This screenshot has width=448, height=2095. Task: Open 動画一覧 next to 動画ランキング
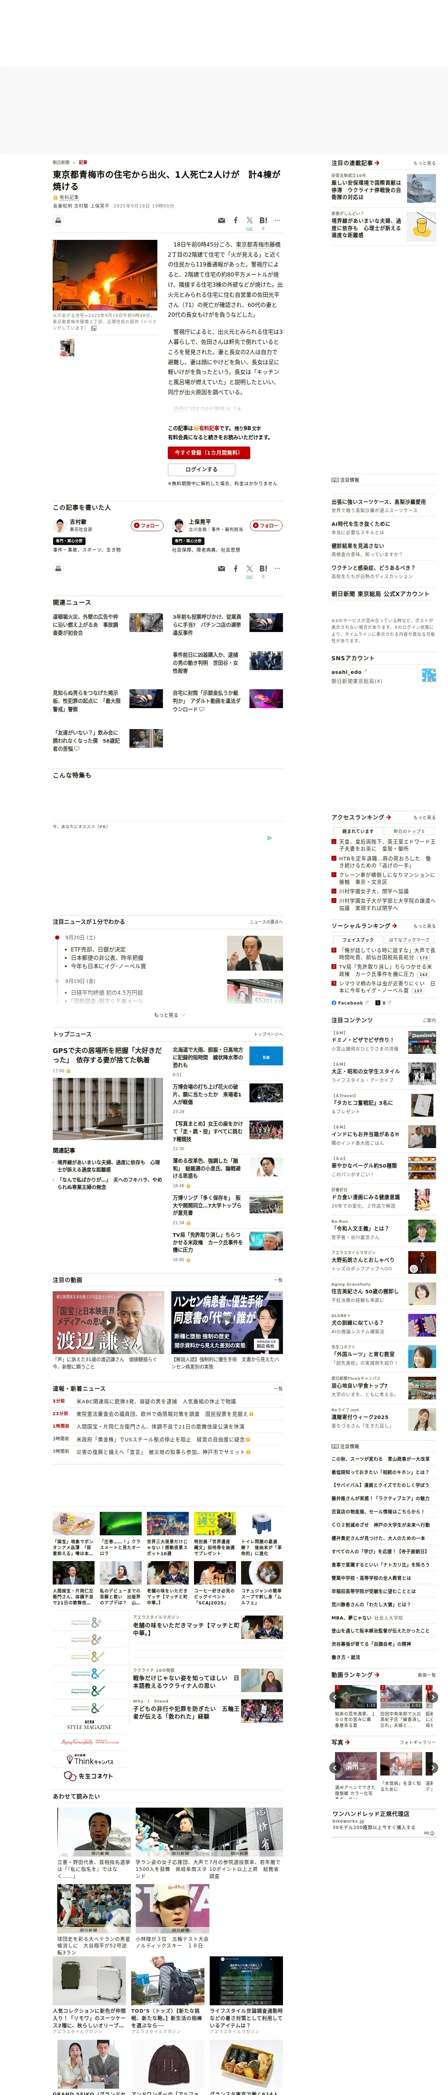[x=427, y=1675]
